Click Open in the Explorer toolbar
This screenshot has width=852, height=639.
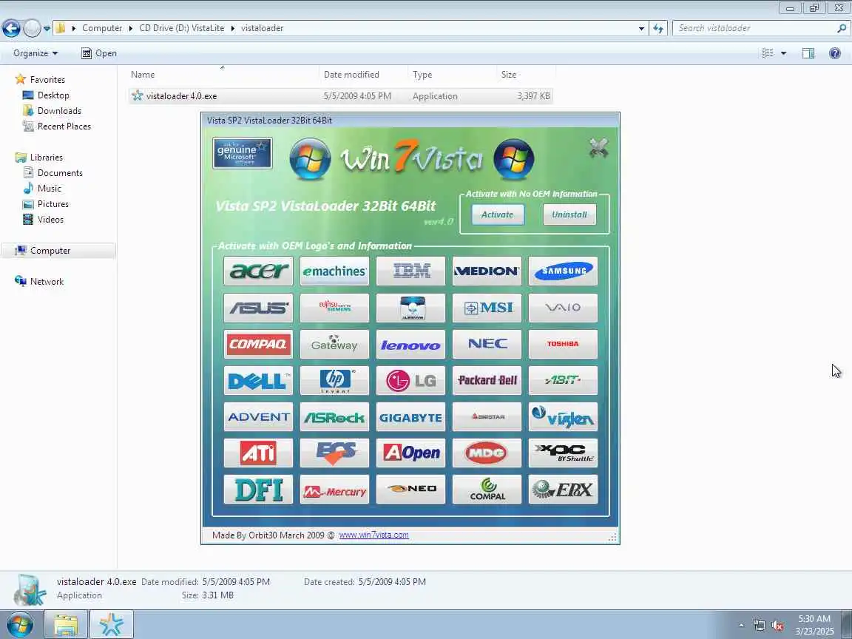click(99, 53)
